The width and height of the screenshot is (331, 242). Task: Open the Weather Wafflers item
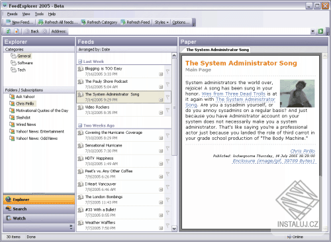120,225
